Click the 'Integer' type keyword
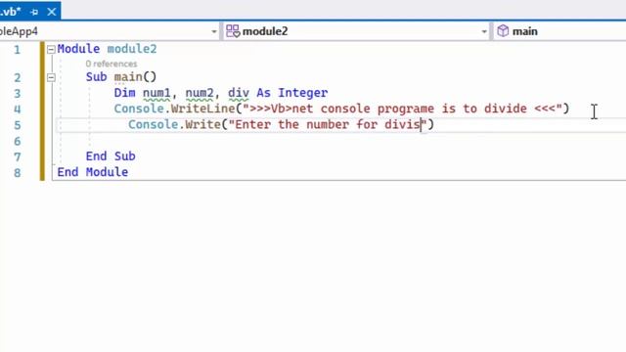 (x=302, y=93)
